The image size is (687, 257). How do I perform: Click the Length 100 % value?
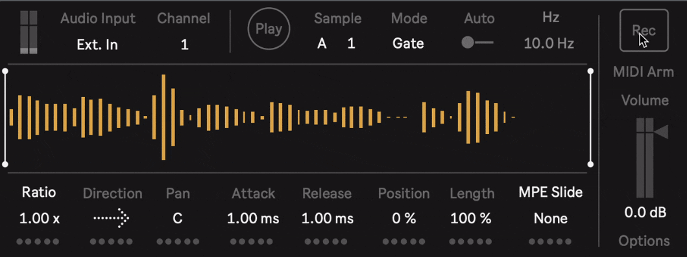click(x=471, y=219)
